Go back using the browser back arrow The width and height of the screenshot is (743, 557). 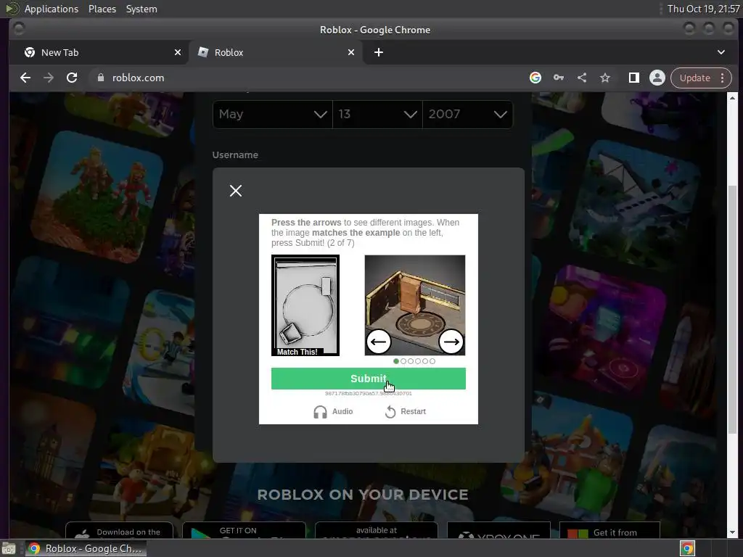(25, 78)
